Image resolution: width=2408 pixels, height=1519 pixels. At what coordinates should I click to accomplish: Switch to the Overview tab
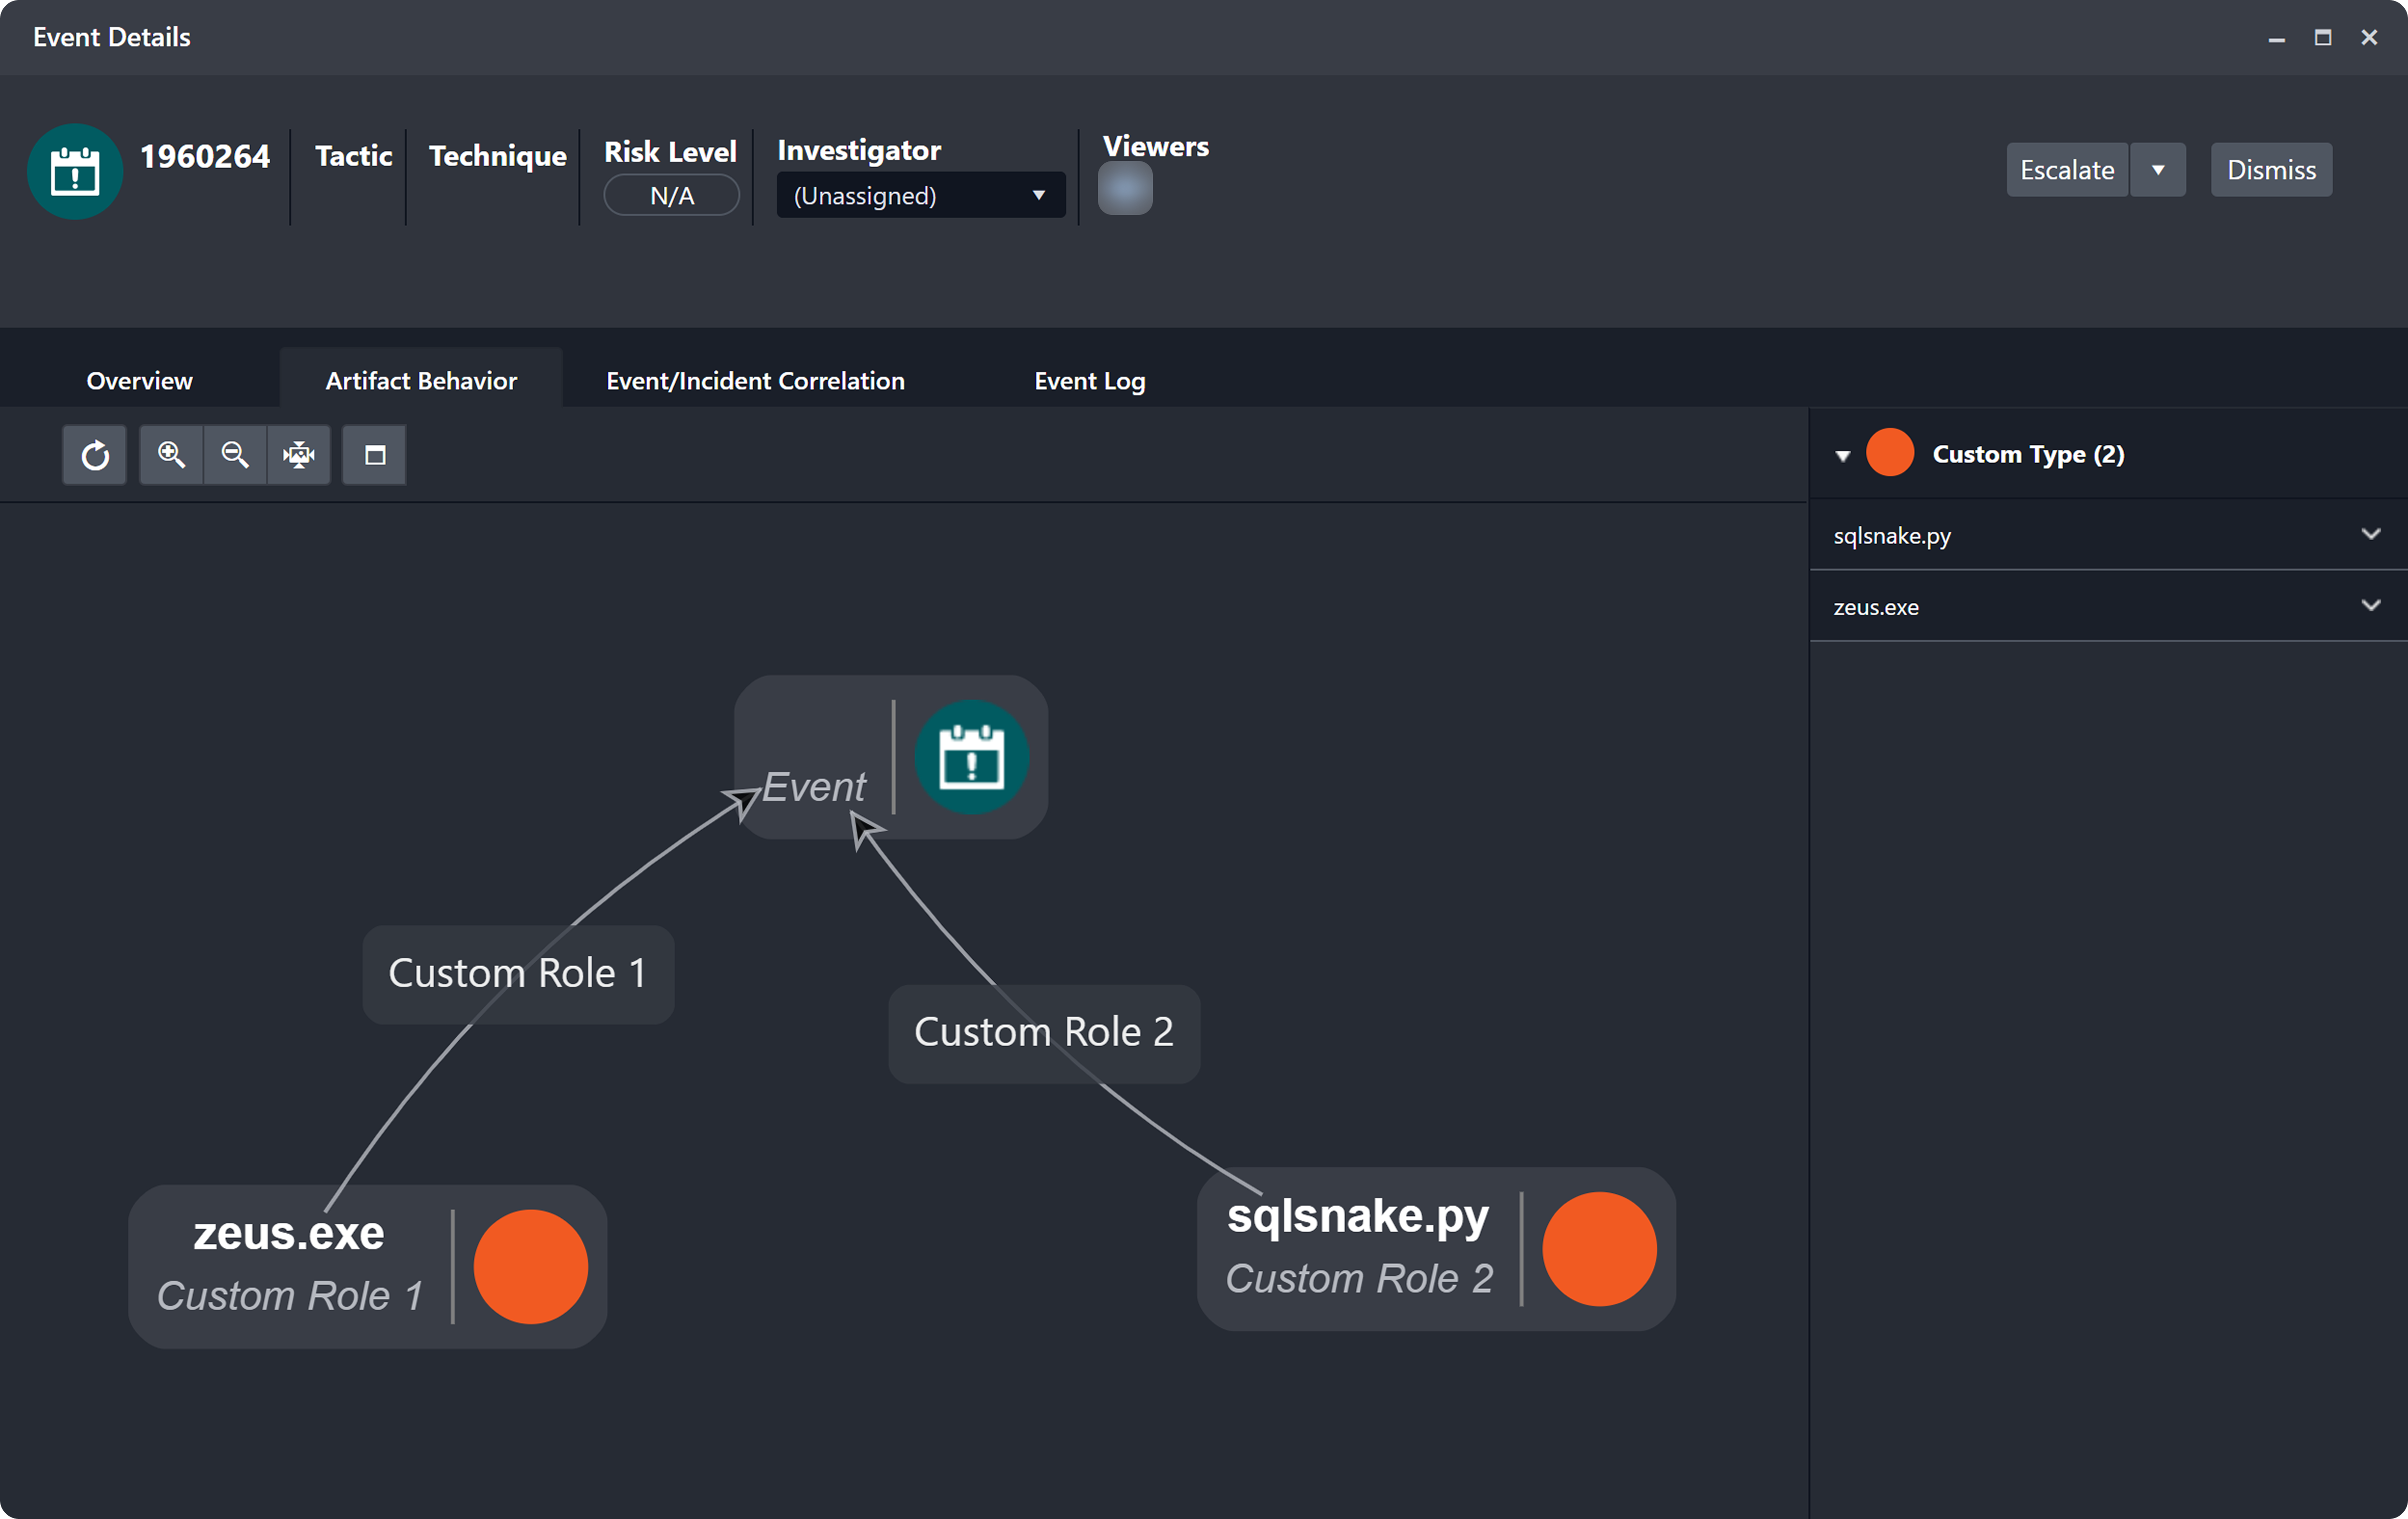(x=139, y=381)
